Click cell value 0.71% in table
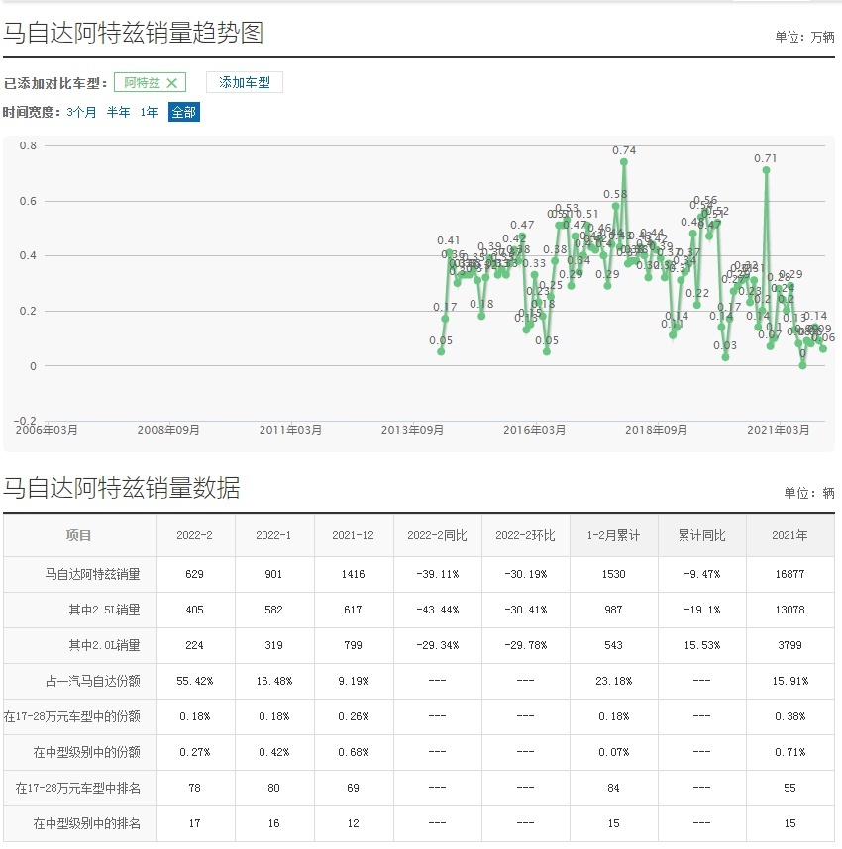This screenshot has height=849, width=842. tap(789, 752)
